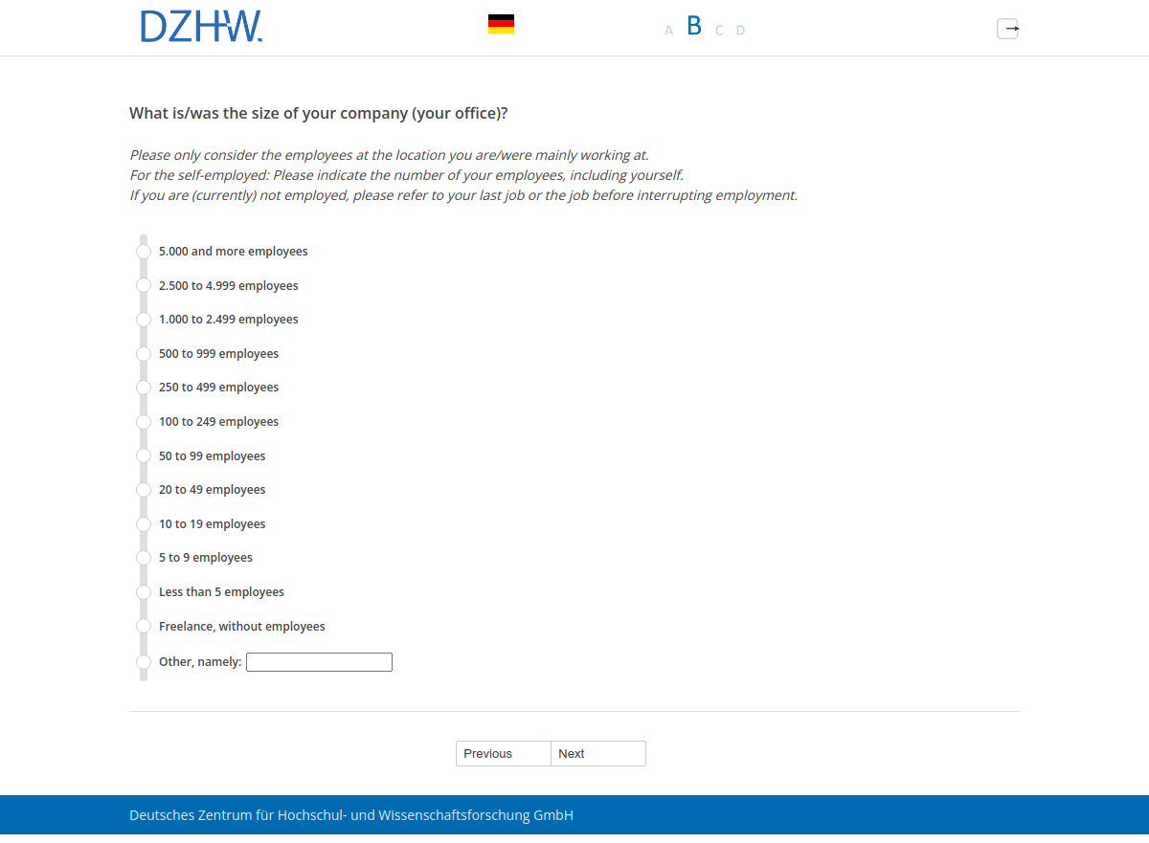Screen dimensions: 1149x843
Task: Select font size A (smallest)
Action: pos(668,31)
